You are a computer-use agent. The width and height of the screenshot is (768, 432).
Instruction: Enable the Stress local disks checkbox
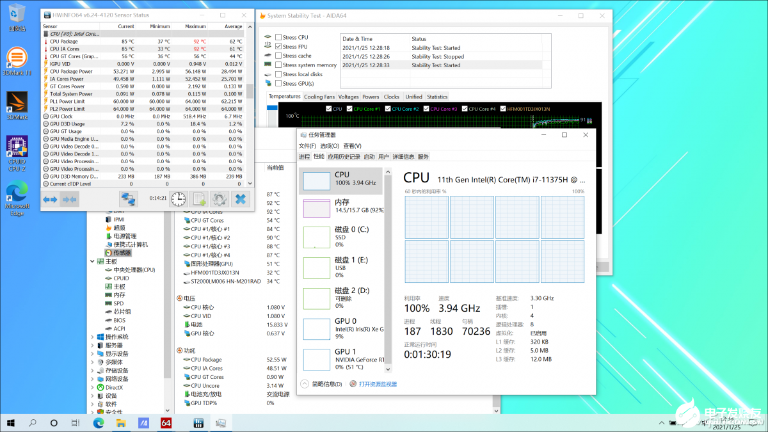click(278, 74)
